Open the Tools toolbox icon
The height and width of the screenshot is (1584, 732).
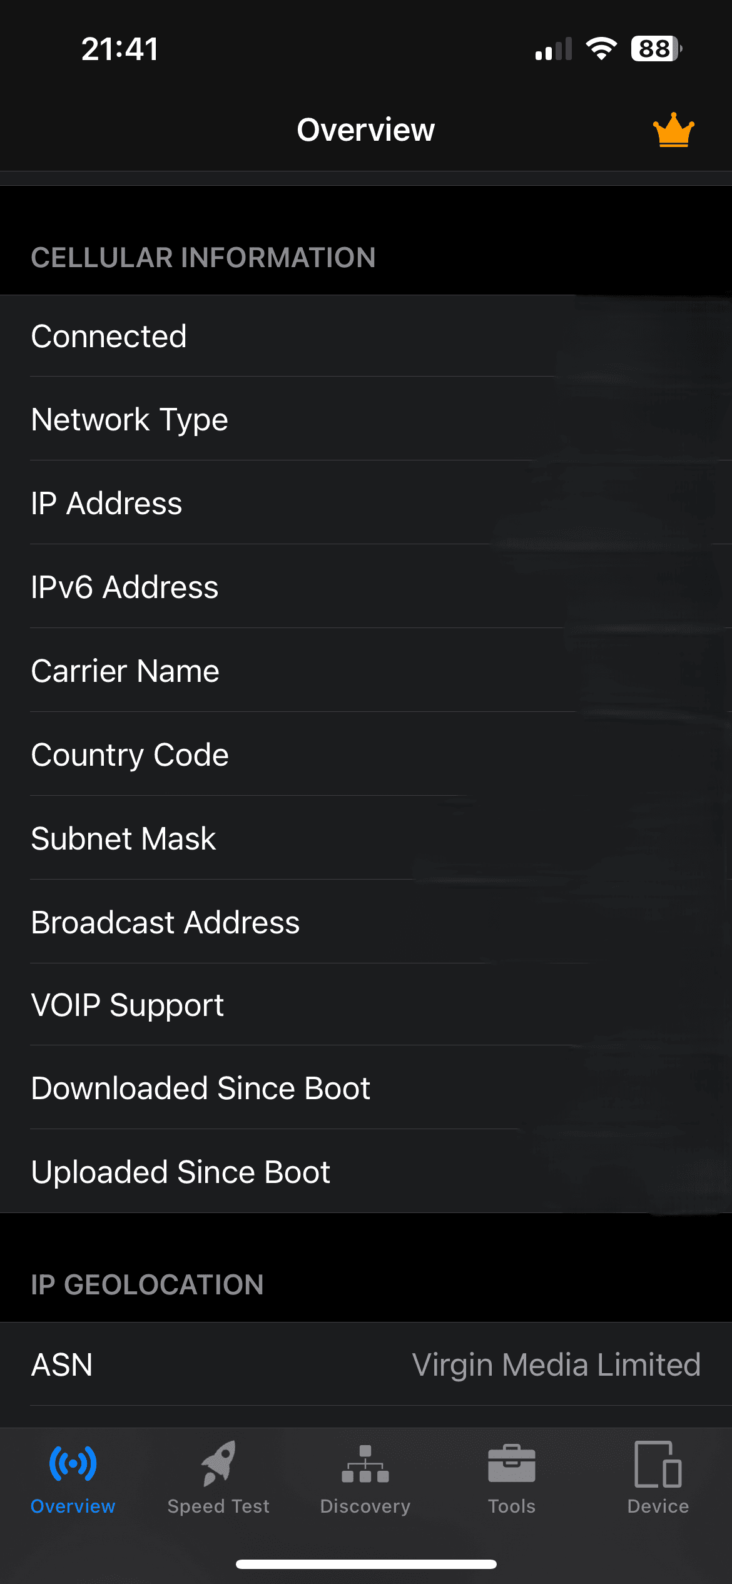(512, 1464)
